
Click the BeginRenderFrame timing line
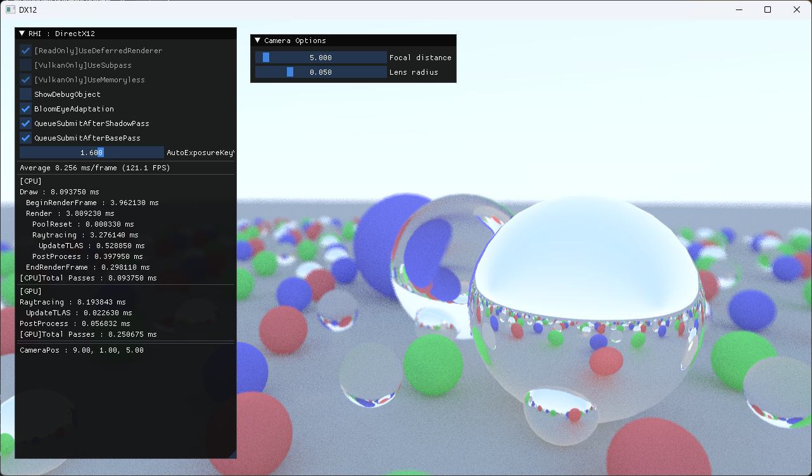tap(92, 203)
